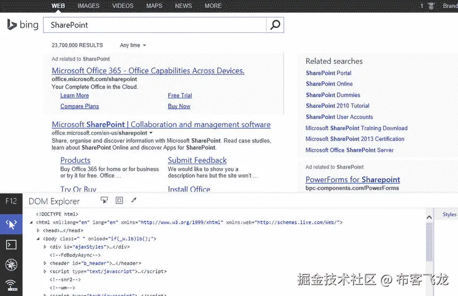
Task: Open dropdown arrow next to office.microsoft.com/en-us/sharepoint
Action: pyautogui.click(x=151, y=133)
